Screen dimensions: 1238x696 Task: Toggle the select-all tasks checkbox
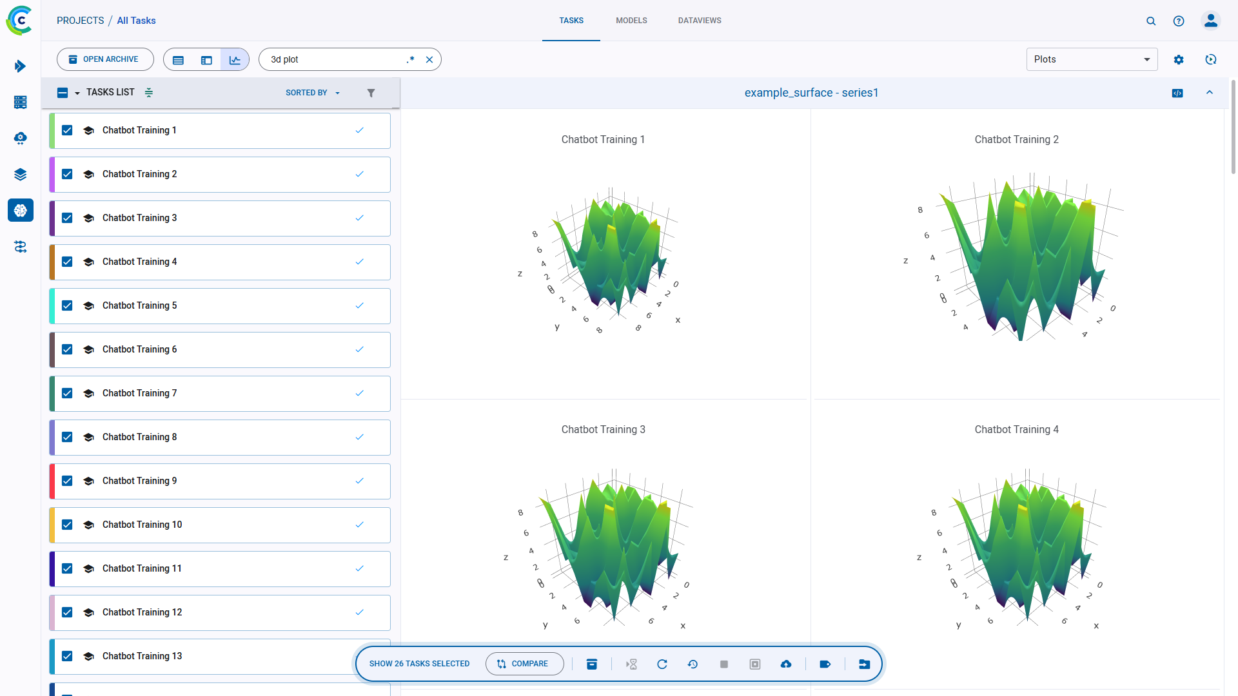coord(63,93)
